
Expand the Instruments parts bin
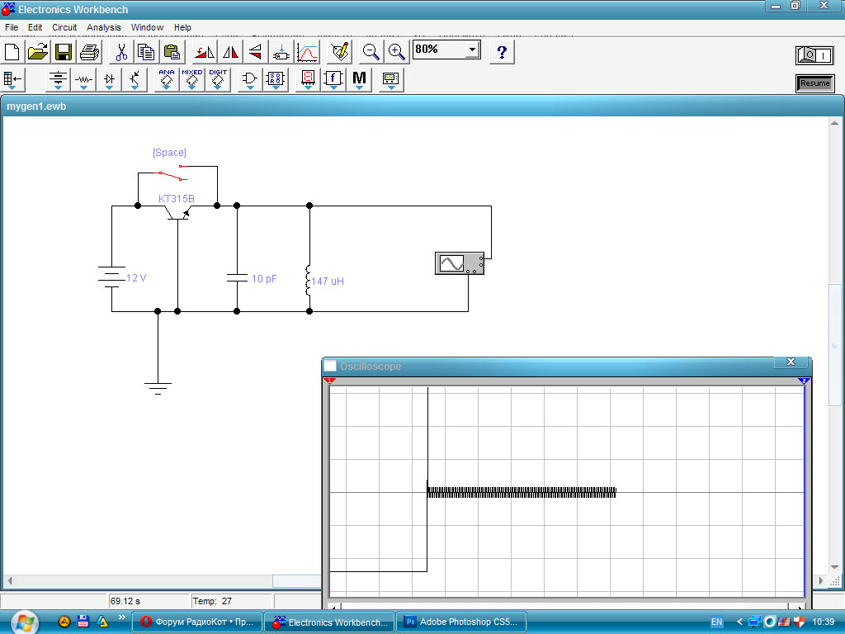[391, 79]
